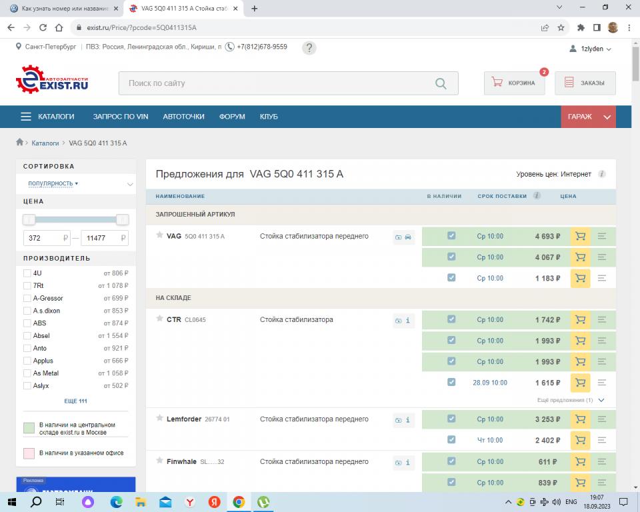Screen dimensions: 640x512
Task: Add VAG 4 693 ₽ offer to cart
Action: tap(580, 236)
